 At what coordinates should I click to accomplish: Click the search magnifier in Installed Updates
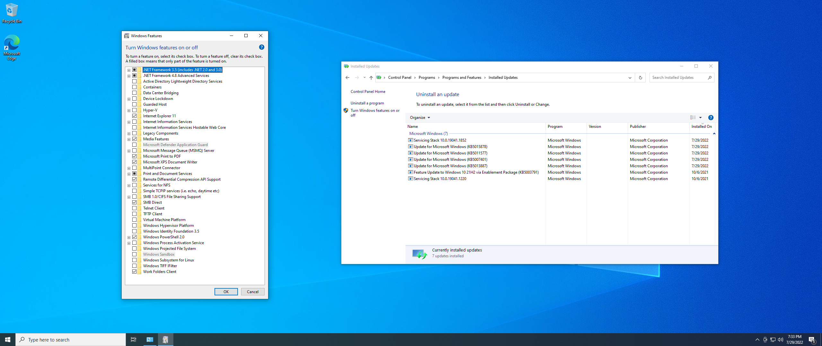coord(710,78)
